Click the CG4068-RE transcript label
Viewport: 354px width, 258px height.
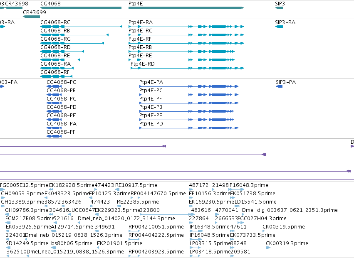coord(55,56)
